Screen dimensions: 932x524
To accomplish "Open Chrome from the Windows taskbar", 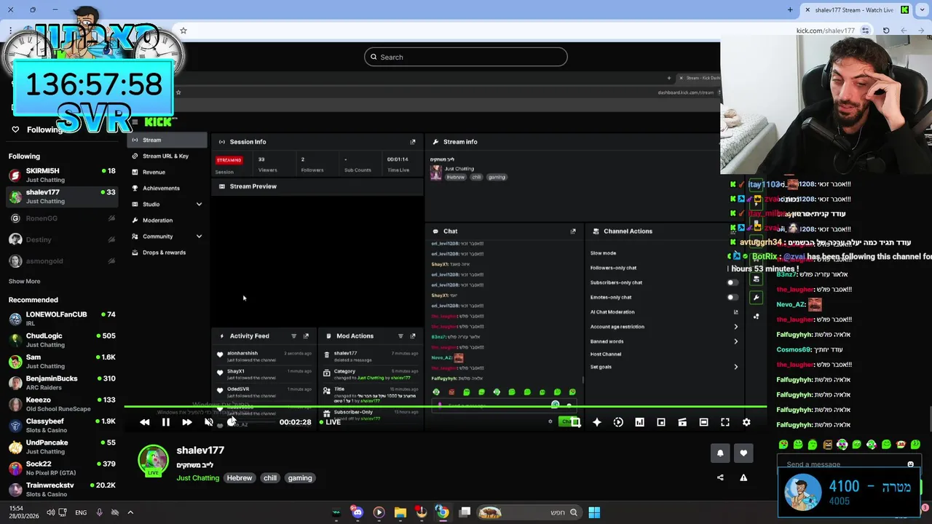I will (x=442, y=512).
